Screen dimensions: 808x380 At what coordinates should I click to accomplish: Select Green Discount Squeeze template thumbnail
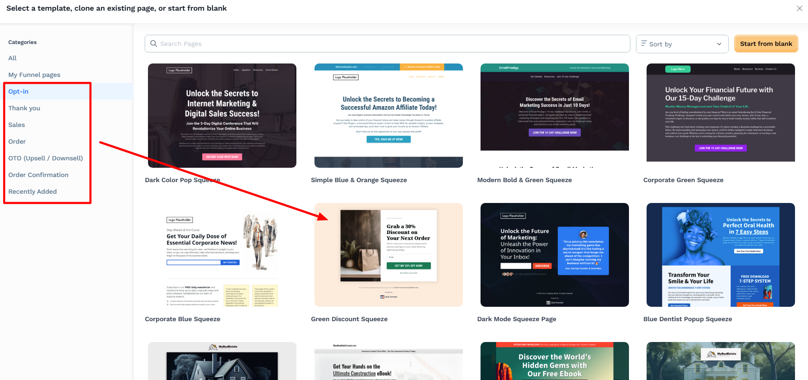point(388,254)
